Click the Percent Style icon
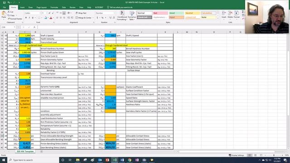Viewport: 290px width, 163px height. click(102, 18)
